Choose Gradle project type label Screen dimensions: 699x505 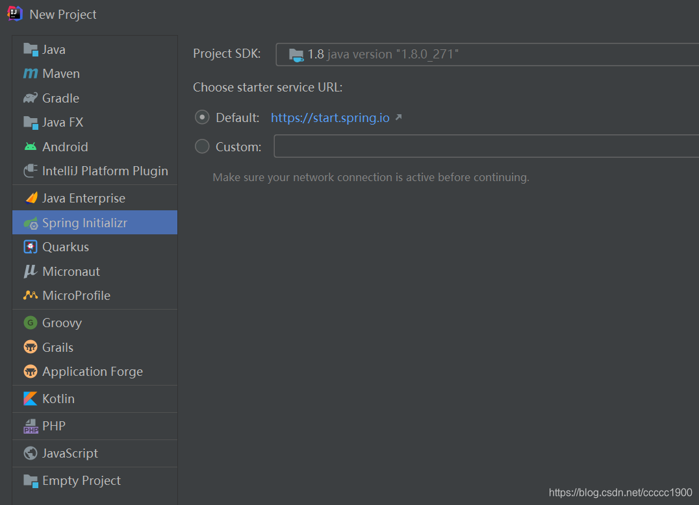pos(60,98)
